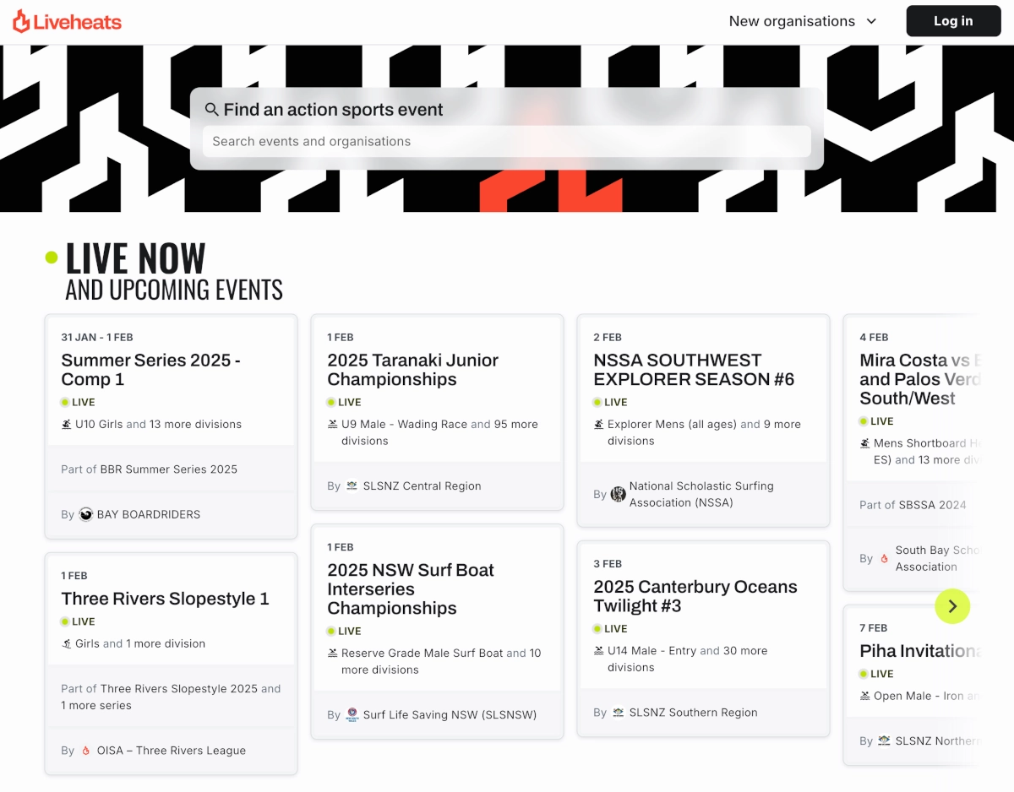The height and width of the screenshot is (792, 1014).
Task: Click the surfer icon beside U10 Girls
Action: pyautogui.click(x=67, y=425)
